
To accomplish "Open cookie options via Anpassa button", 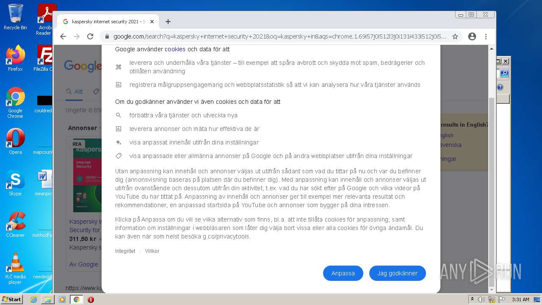I will click(x=343, y=273).
